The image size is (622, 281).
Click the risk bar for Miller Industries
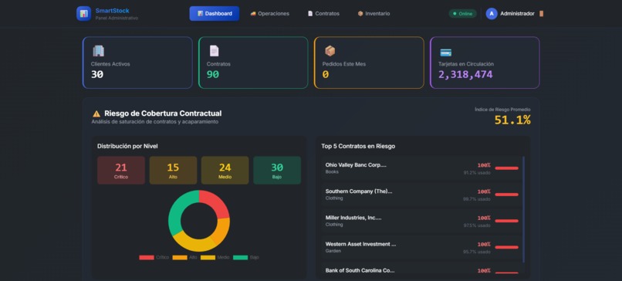click(506, 221)
